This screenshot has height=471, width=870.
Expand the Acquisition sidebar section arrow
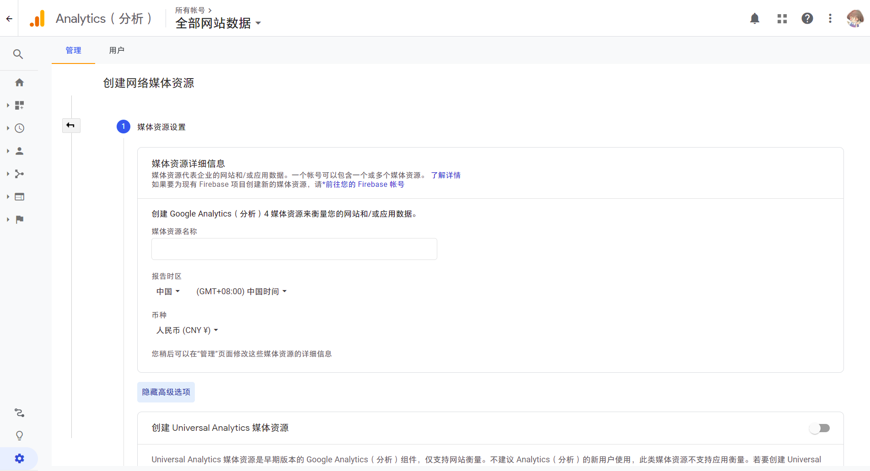click(8, 174)
